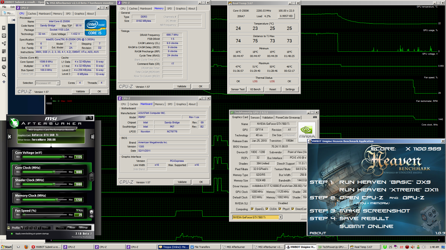The width and height of the screenshot is (446, 250).
Task: Open the CPU-Z Processor #1 selection dropdown
Action: [58, 83]
